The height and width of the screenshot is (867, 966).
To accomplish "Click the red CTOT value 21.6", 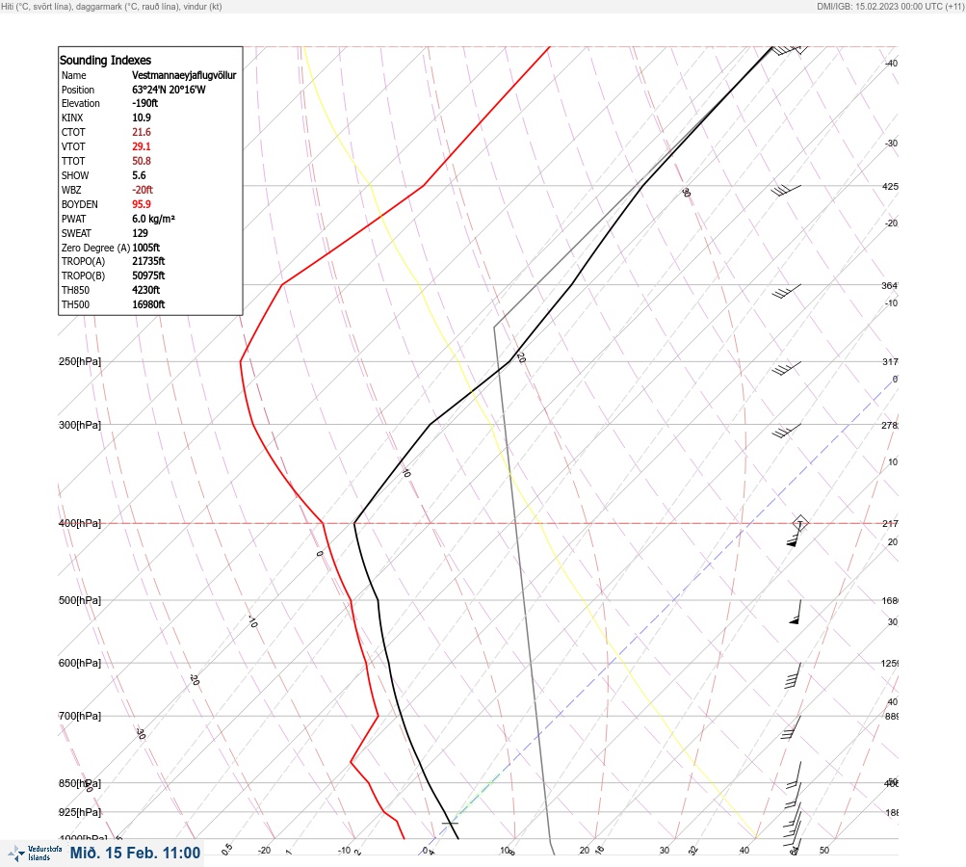I will (x=141, y=132).
